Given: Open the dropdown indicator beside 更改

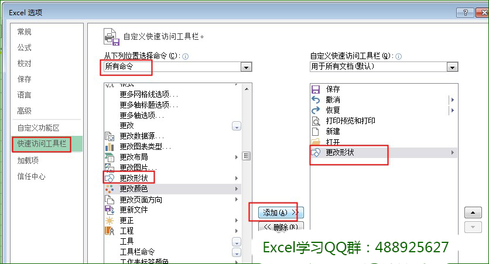Looking at the screenshot, I should tap(237, 126).
